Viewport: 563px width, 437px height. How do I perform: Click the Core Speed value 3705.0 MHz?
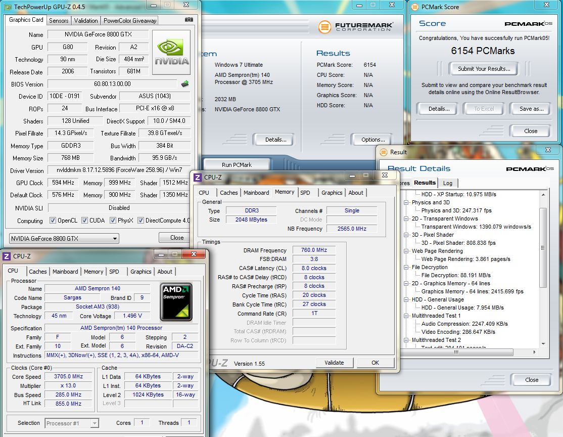click(68, 377)
